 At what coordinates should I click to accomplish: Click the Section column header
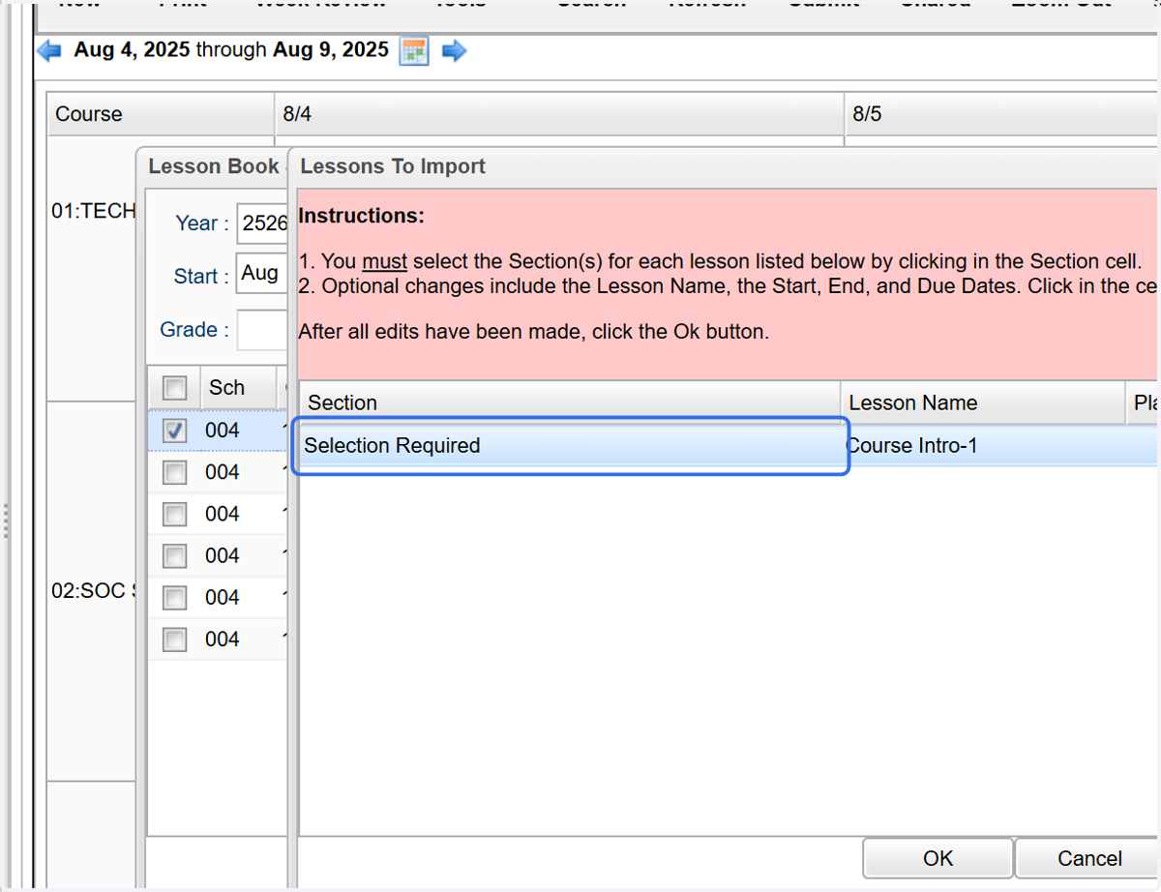coord(570,402)
